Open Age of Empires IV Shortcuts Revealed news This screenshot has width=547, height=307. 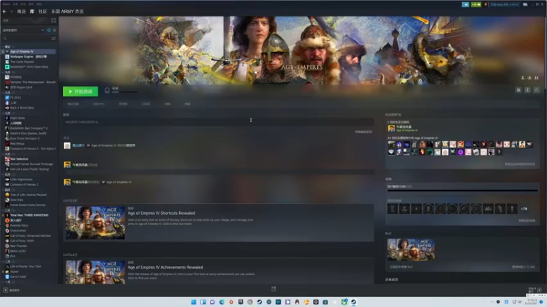pyautogui.click(x=161, y=213)
